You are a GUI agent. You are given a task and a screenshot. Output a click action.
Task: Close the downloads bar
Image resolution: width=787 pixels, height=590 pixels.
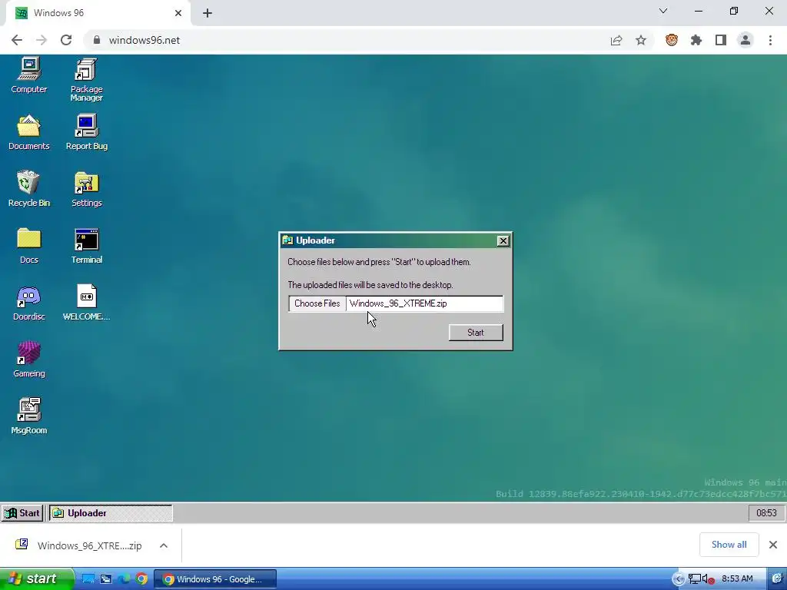773,545
